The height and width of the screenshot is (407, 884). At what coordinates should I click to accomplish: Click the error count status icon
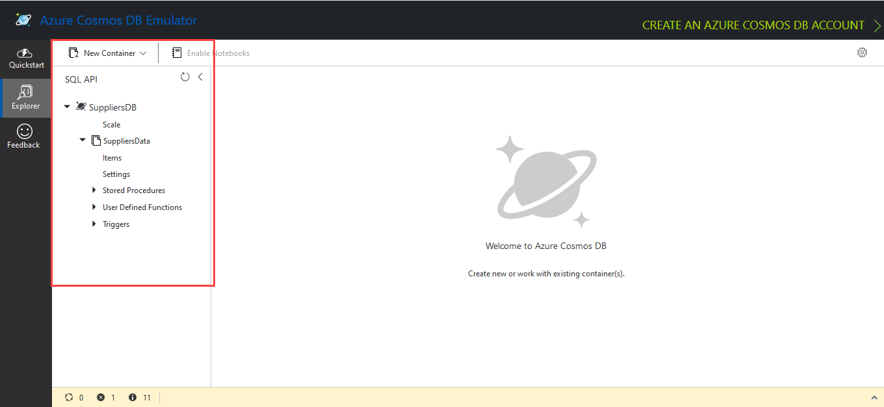pyautogui.click(x=101, y=397)
